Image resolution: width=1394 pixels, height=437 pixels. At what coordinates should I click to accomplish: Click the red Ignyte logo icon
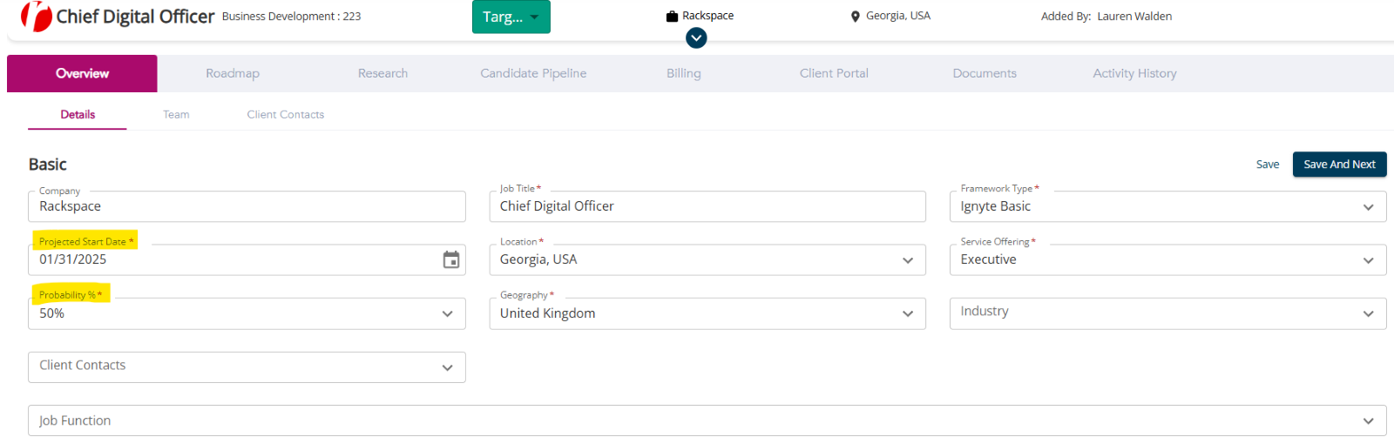coord(36,17)
